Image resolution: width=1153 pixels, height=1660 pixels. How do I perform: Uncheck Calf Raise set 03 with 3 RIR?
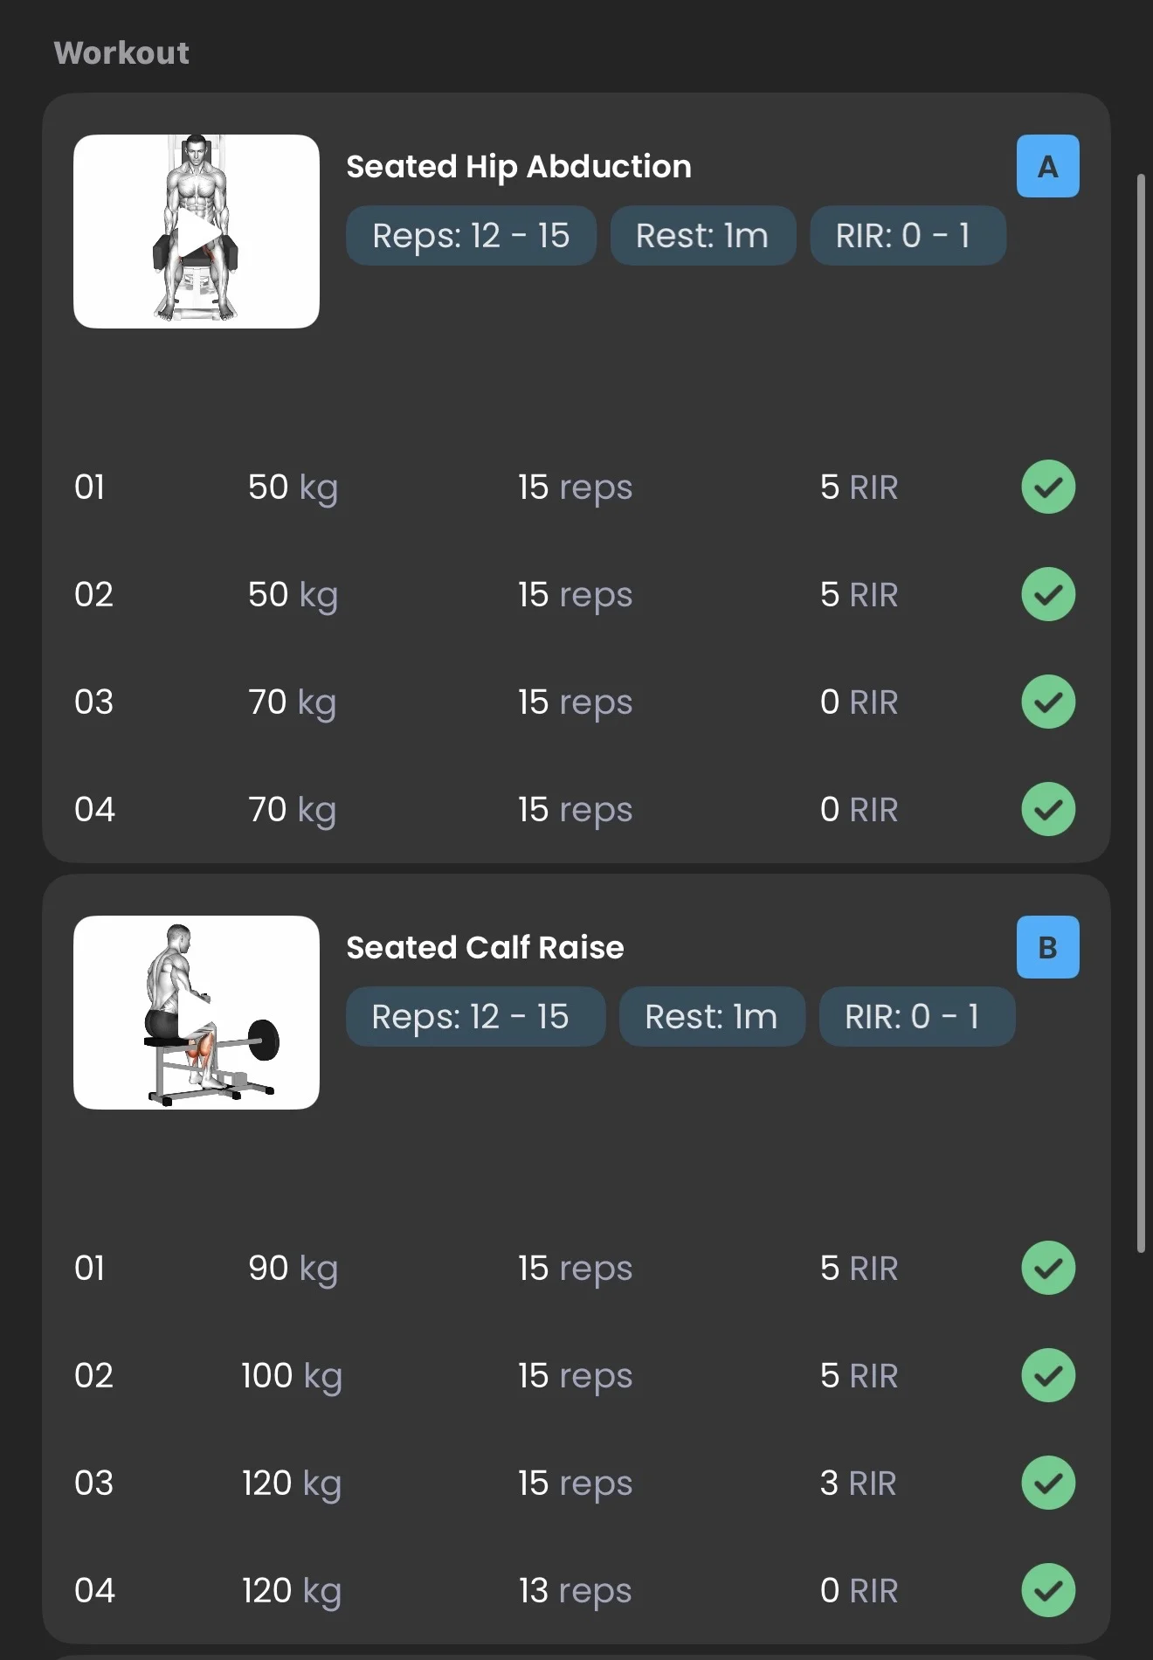point(1048,1483)
